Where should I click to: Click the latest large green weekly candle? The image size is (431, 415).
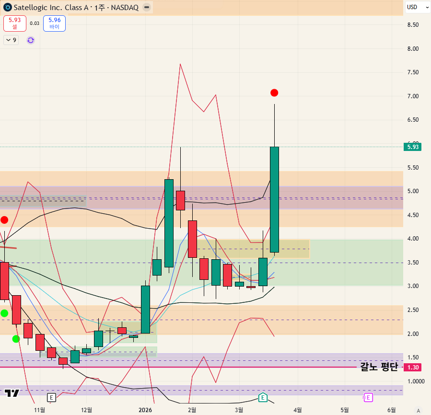(x=274, y=199)
